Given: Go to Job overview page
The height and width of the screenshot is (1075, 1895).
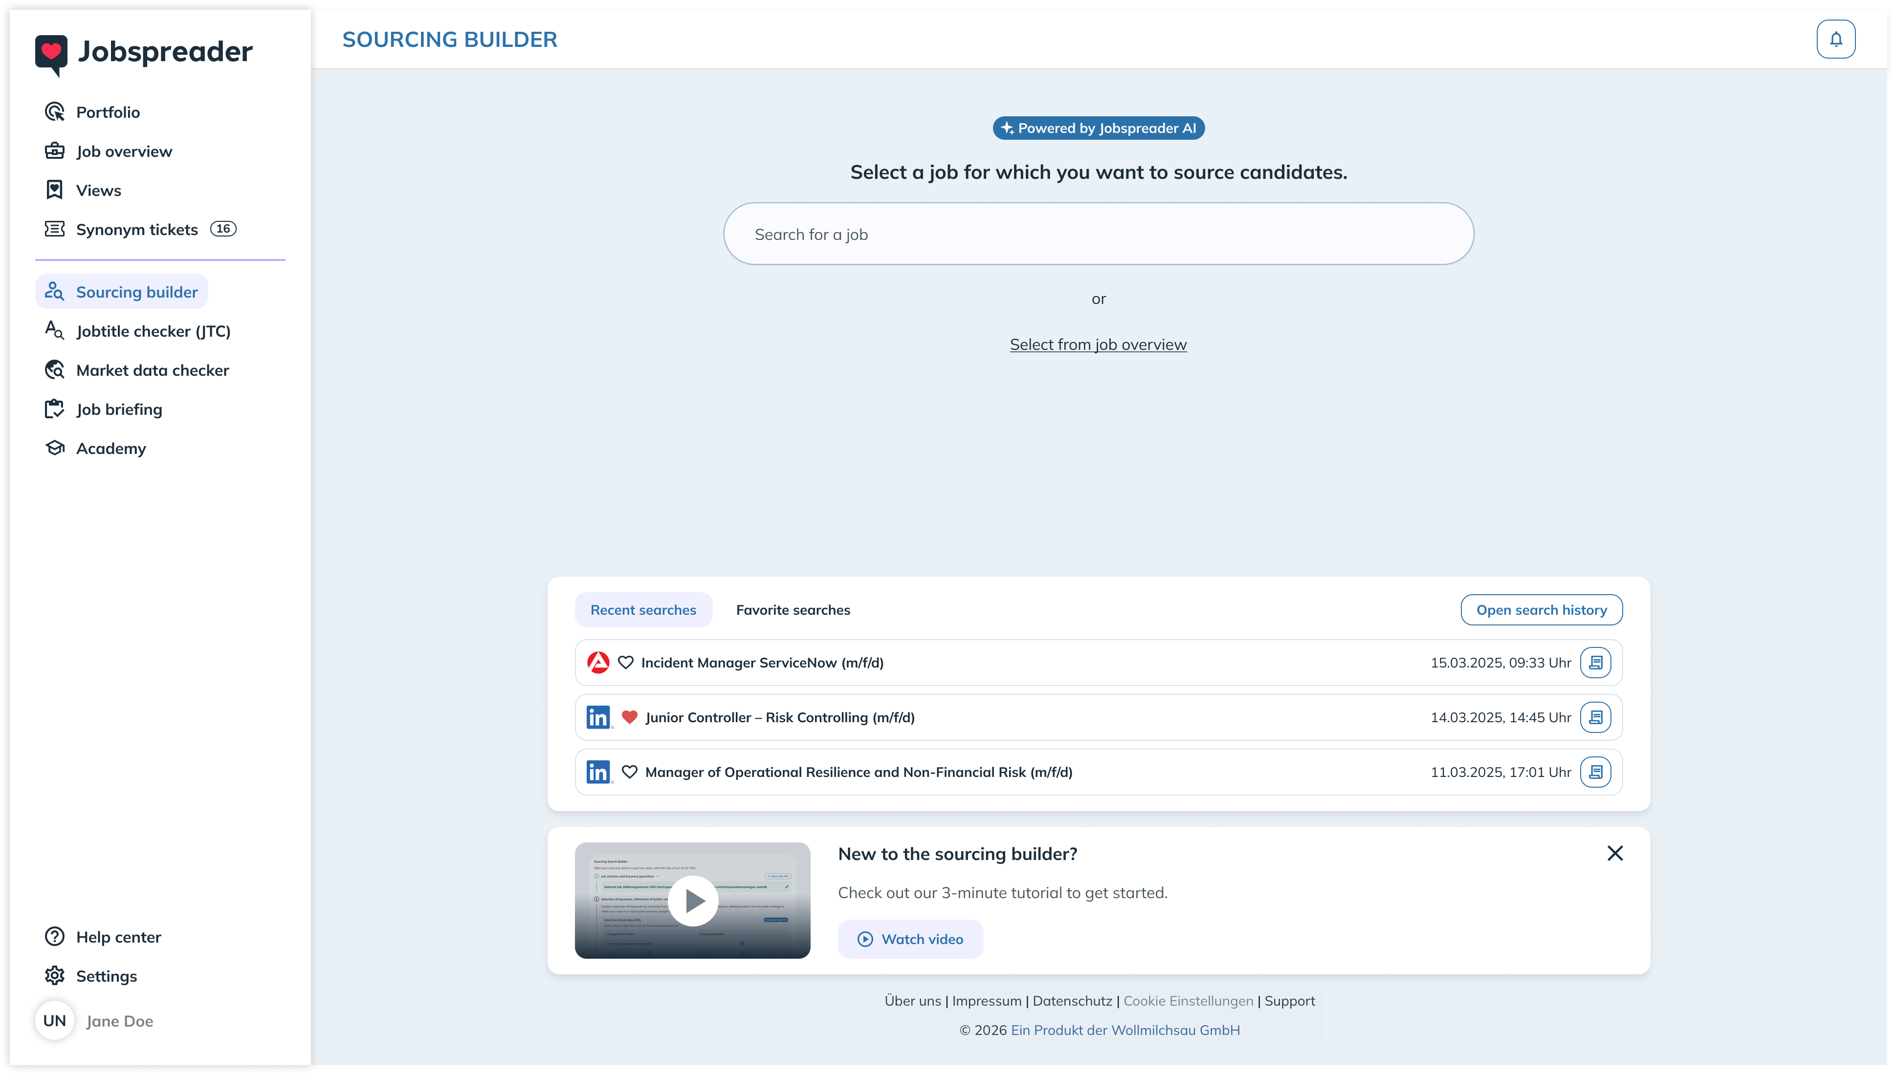Looking at the screenshot, I should tap(124, 151).
